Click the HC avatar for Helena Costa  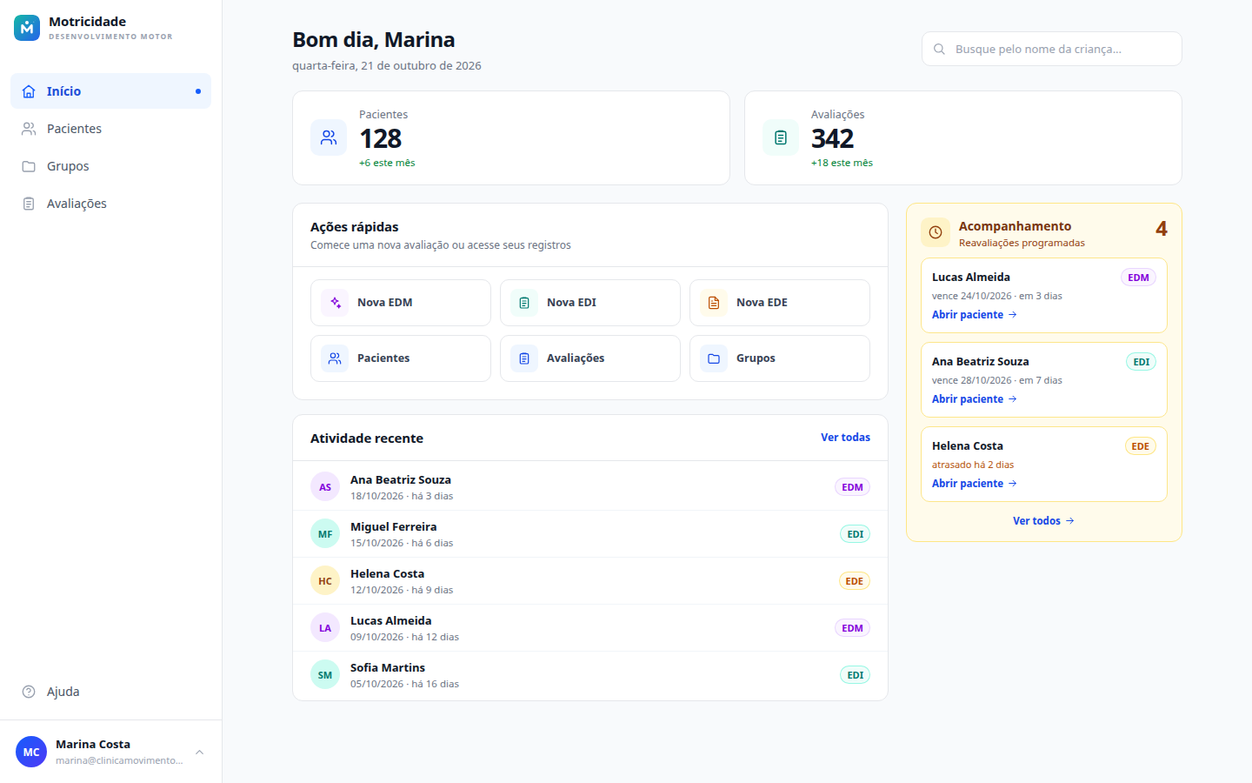[325, 581]
